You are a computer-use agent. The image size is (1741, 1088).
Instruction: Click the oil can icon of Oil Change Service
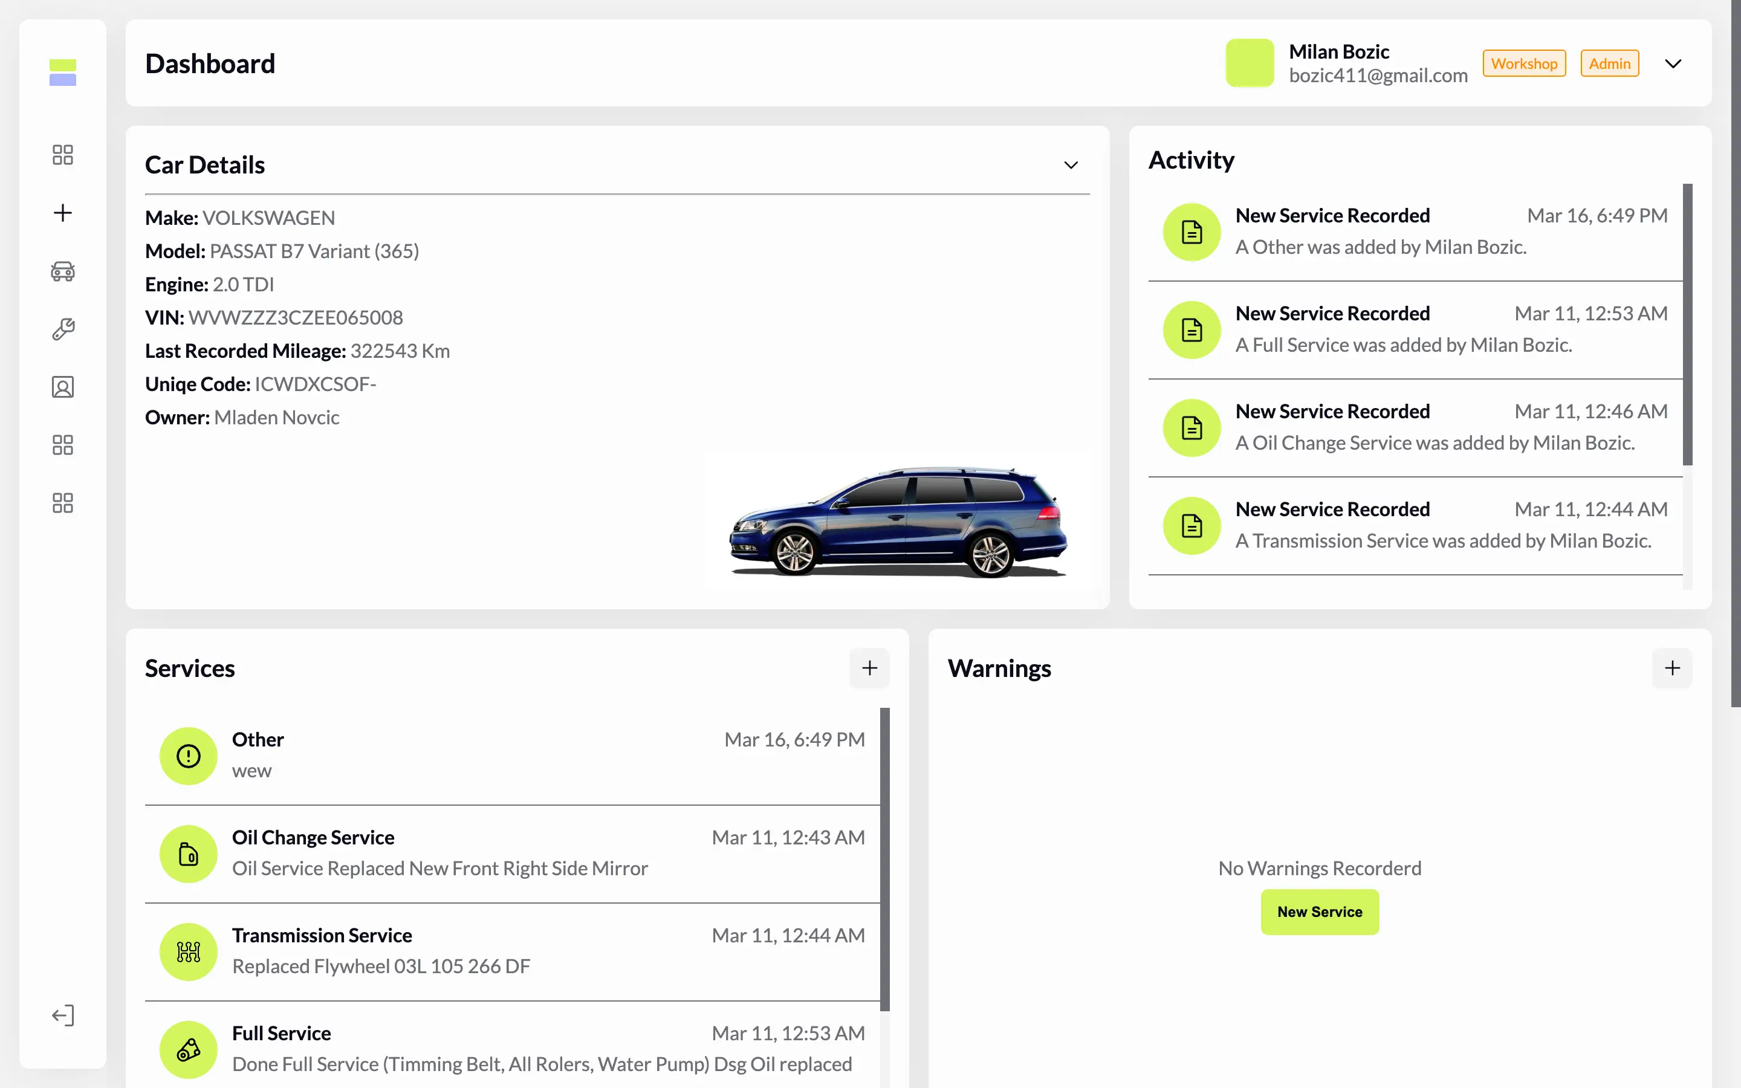[x=189, y=853]
